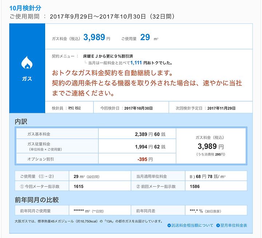
Task: Click the unit price 68 円 78 銭/m³
Action: (x=211, y=176)
